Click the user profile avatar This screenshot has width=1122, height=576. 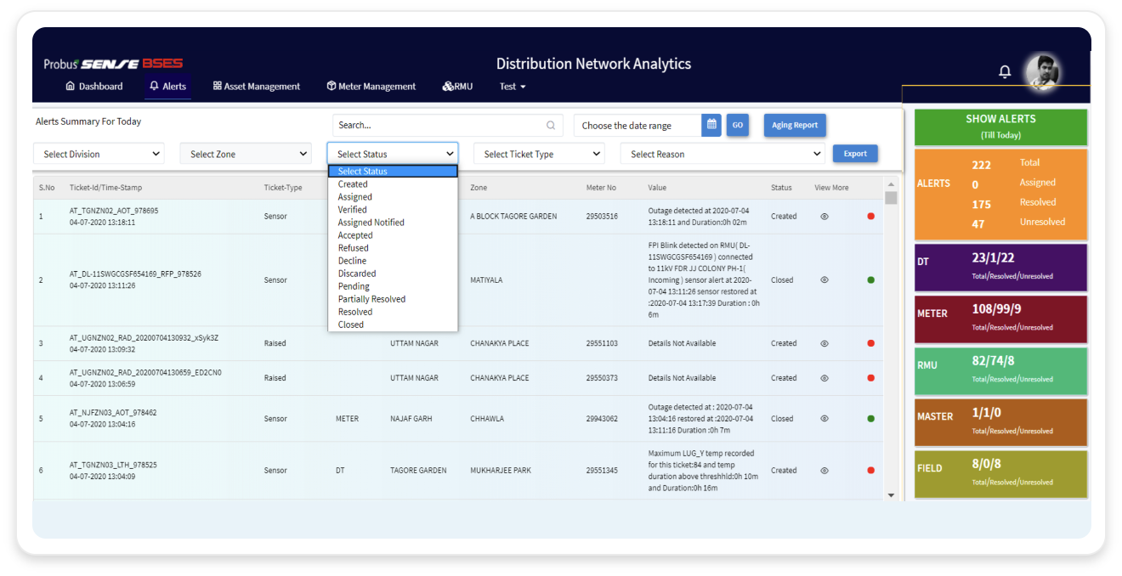[1042, 72]
